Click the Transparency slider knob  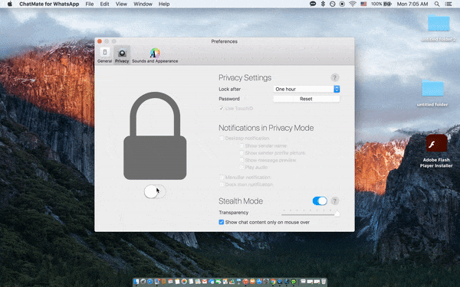coord(337,214)
